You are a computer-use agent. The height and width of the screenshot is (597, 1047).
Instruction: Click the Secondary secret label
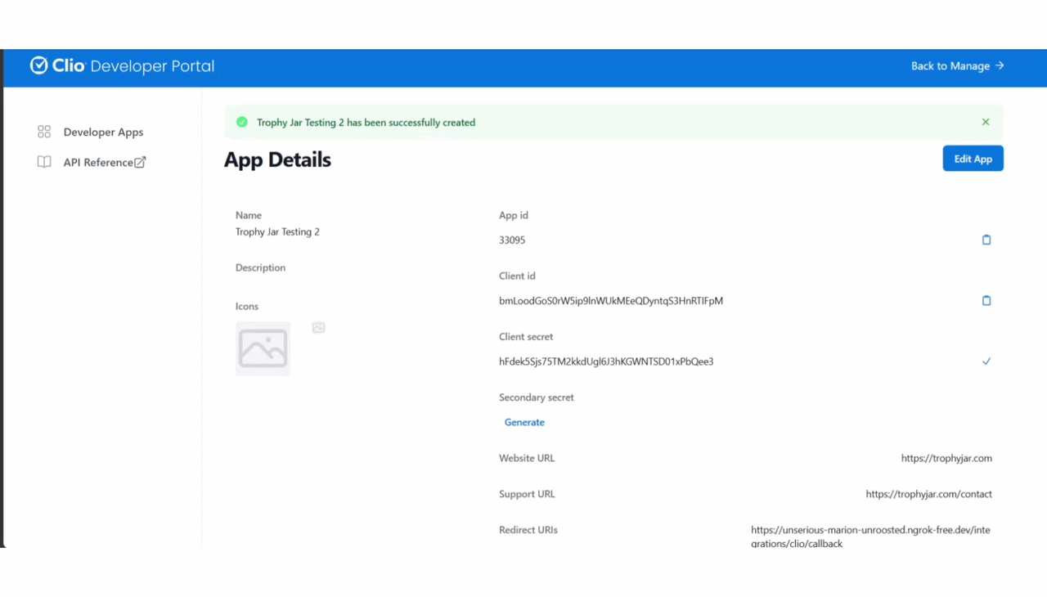[x=537, y=397]
